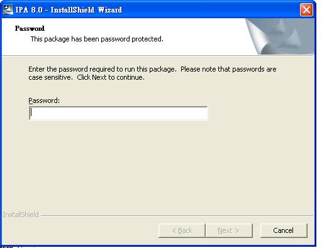Select the Next > button
322x248 pixels.
pyautogui.click(x=229, y=230)
